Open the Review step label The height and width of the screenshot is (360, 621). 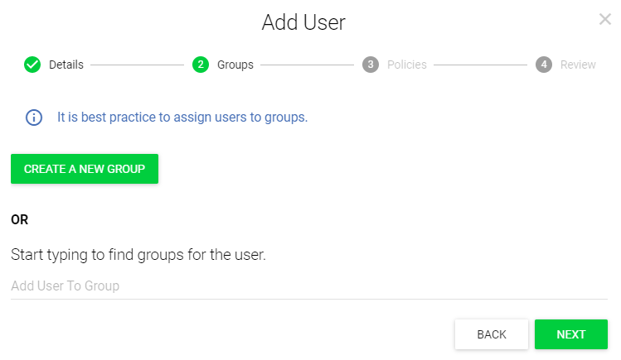(x=578, y=65)
